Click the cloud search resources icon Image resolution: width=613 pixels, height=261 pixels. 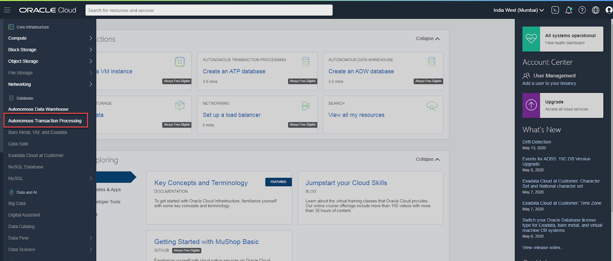pos(432,106)
